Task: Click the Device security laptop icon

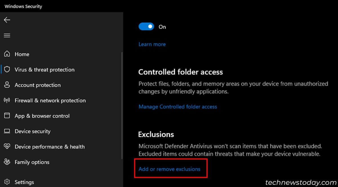Action: [x=7, y=131]
